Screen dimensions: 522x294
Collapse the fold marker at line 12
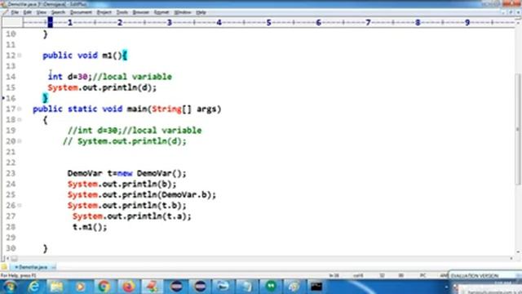tap(20, 56)
